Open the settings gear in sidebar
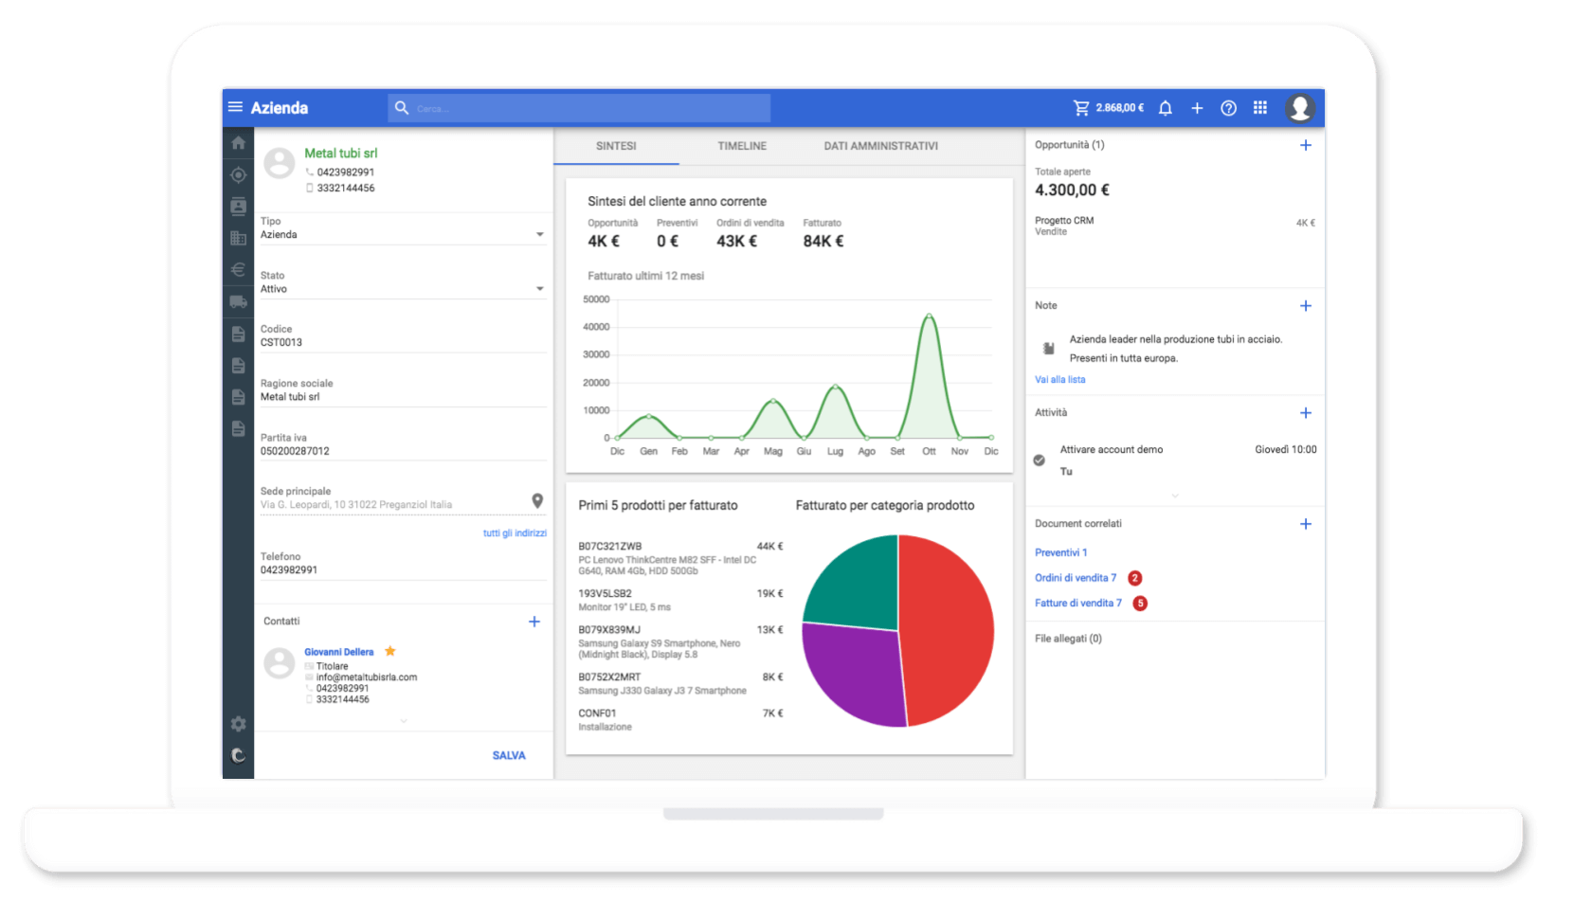The height and width of the screenshot is (920, 1592). point(238,724)
